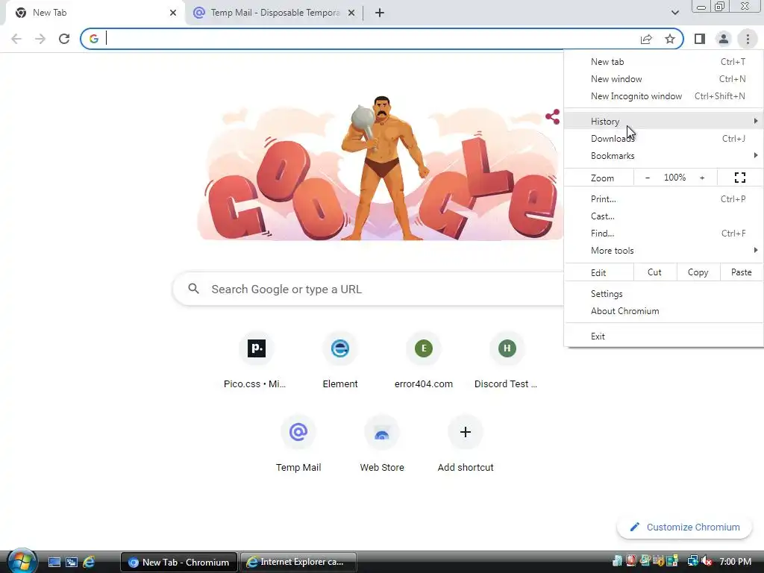Open About Chromium
The image size is (764, 573).
tap(663, 311)
